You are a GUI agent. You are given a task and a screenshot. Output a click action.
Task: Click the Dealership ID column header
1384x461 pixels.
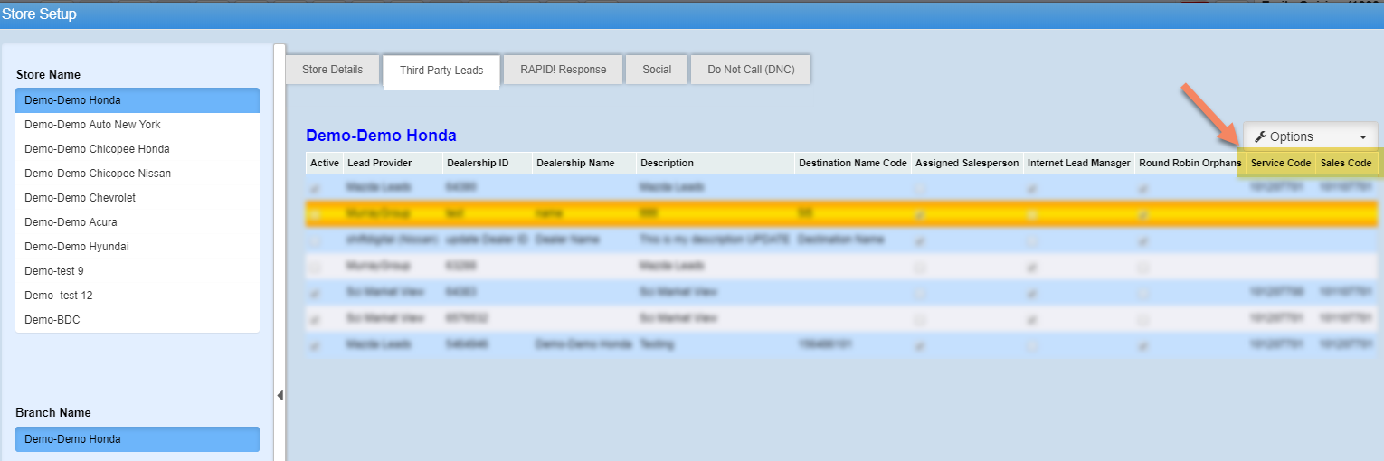477,164
